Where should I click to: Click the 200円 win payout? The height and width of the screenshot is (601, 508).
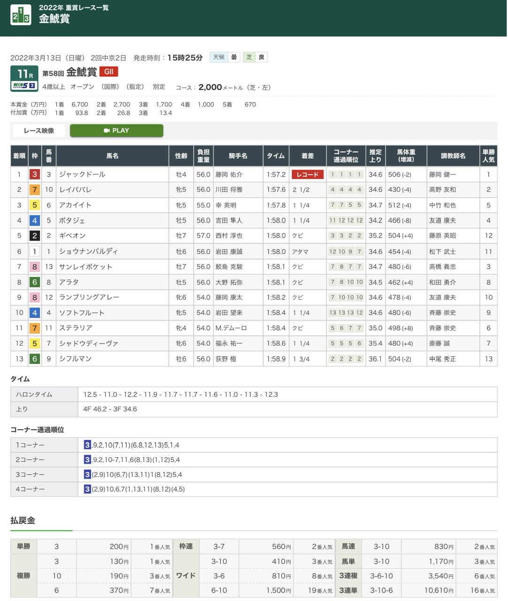pos(119,547)
